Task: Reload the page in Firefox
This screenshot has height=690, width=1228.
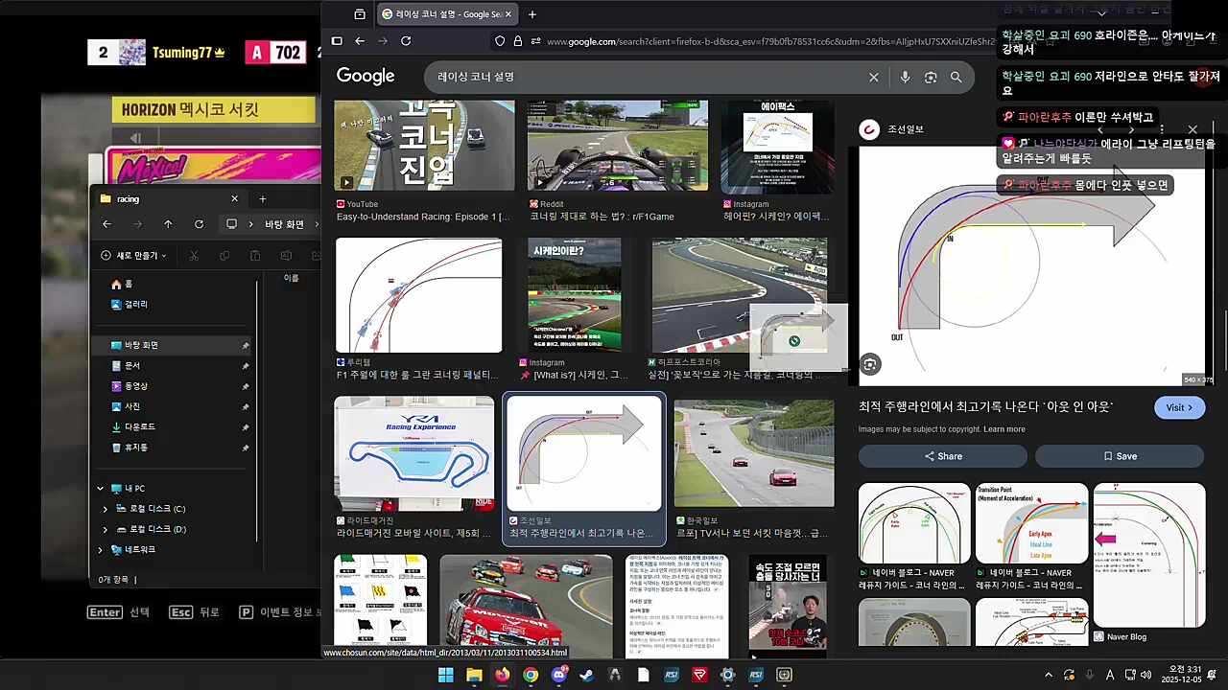Action: click(x=406, y=41)
